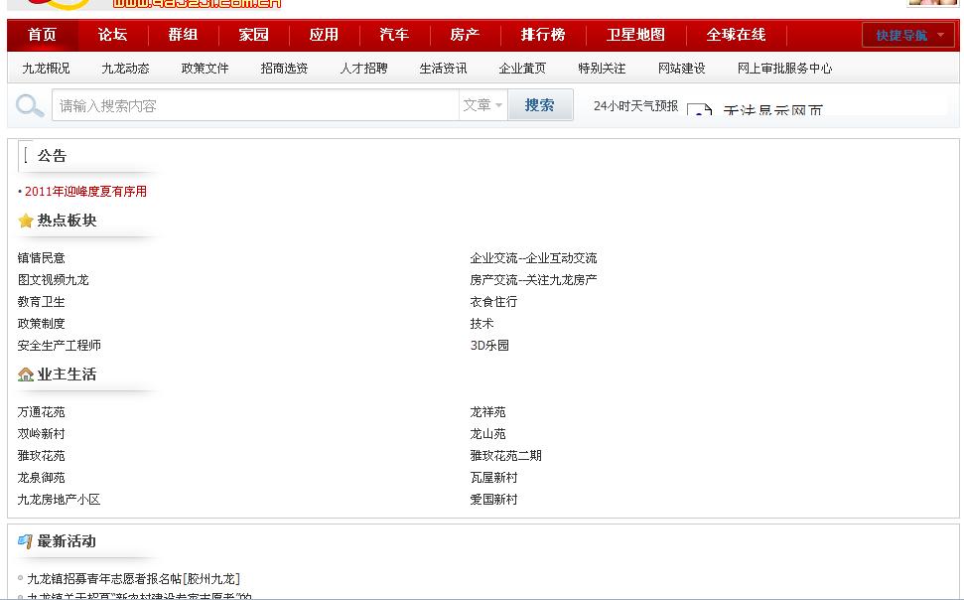Viewport: 964px width, 600px height.
Task: Open the 政策文件 link
Action: click(x=205, y=69)
